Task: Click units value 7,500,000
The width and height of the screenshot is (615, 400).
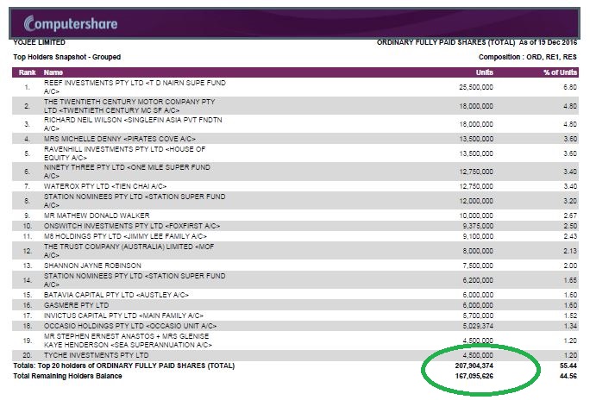Action: [478, 266]
